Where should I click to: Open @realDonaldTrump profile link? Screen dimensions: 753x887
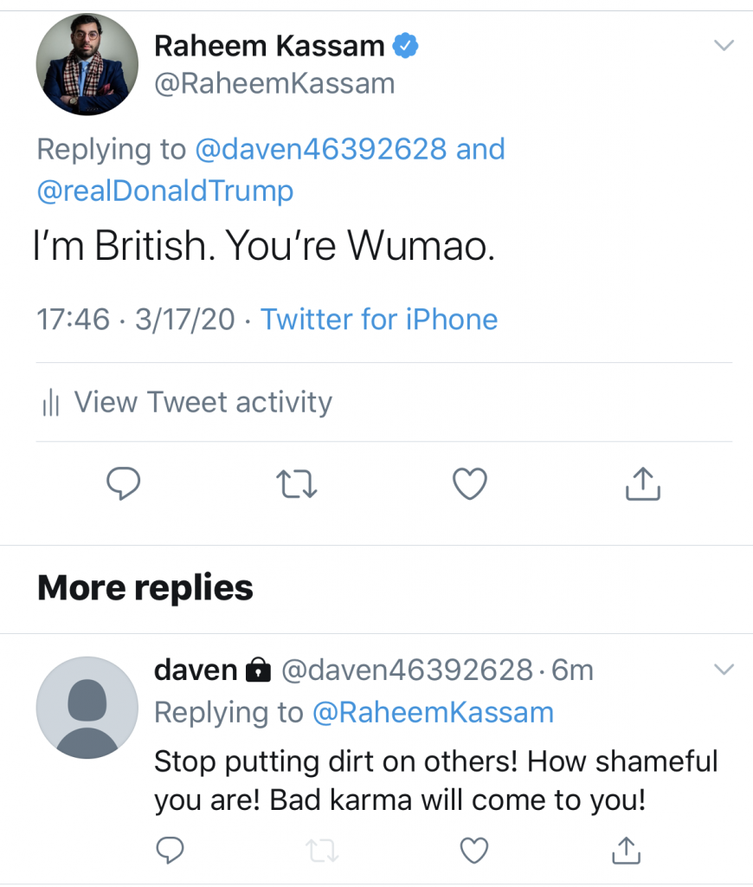164,191
